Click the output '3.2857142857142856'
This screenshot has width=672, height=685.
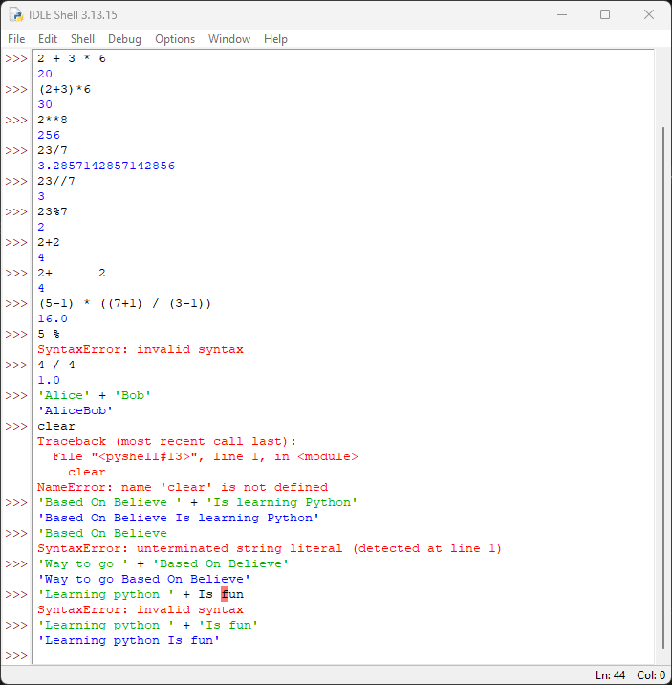(x=106, y=166)
